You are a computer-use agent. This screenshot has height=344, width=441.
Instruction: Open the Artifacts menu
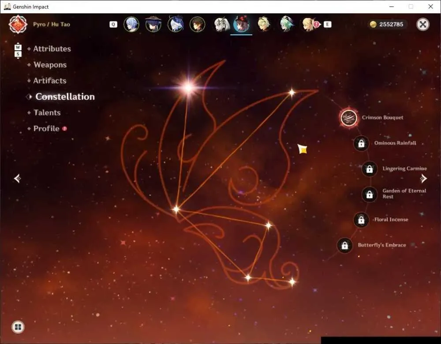(x=50, y=81)
